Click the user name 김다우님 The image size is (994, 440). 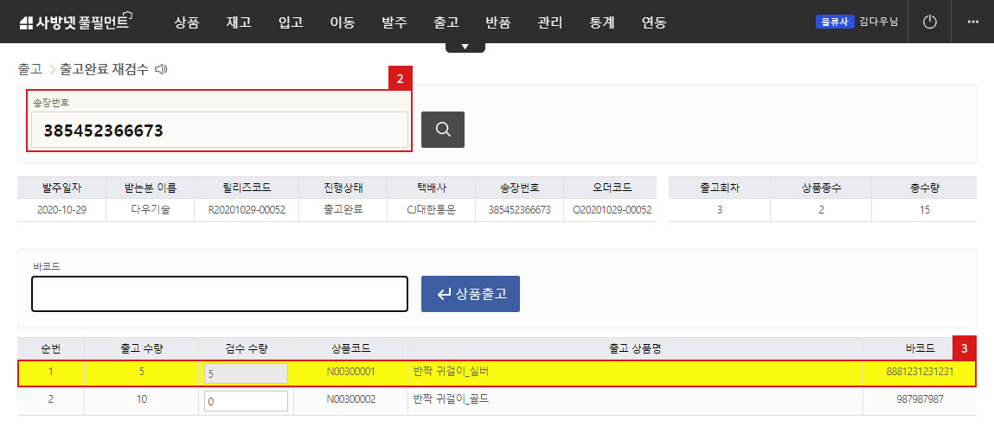pos(879,22)
